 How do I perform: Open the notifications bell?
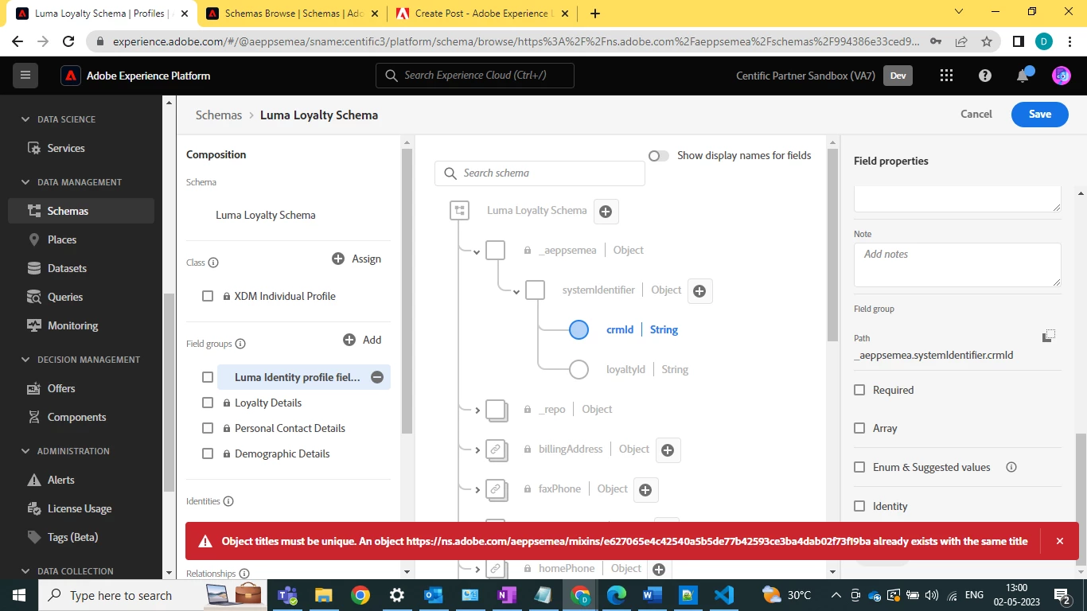point(1023,76)
